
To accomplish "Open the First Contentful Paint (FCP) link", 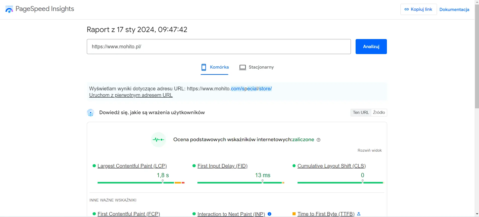I will click(129, 214).
